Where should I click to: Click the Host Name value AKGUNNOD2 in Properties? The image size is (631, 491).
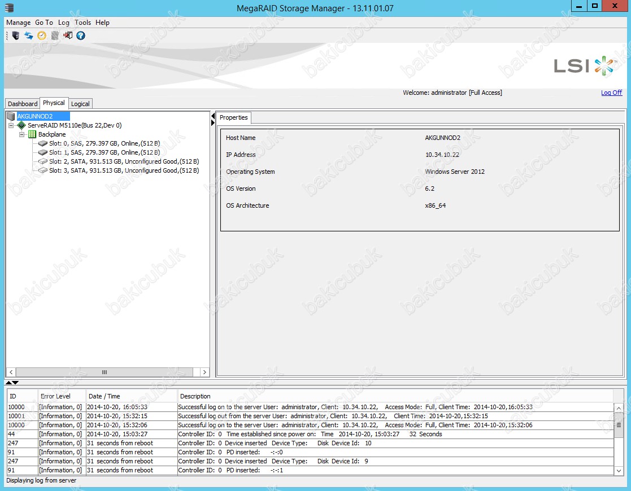(443, 138)
